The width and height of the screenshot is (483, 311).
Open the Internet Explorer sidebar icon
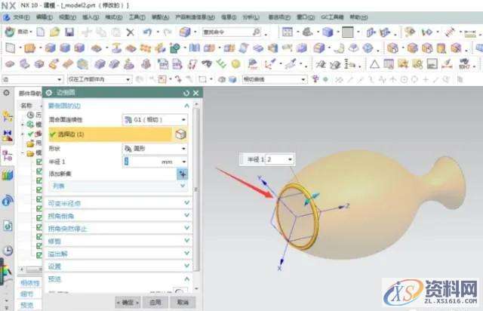pos(8,201)
